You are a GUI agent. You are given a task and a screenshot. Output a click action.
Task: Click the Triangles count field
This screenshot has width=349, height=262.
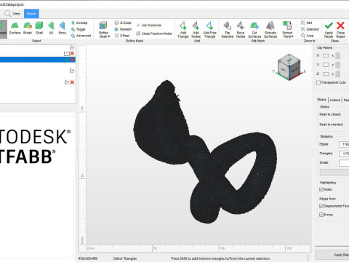[344, 154]
